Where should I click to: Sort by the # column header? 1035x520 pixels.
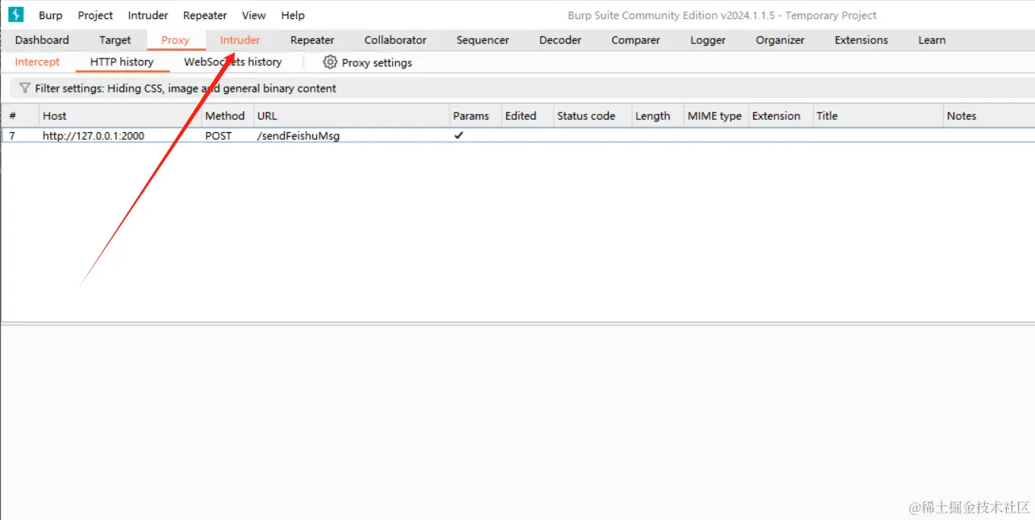click(x=20, y=115)
